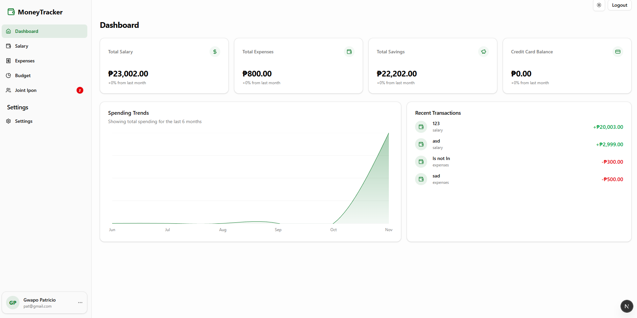
Task: Click the wallet icon beside the sad transaction
Action: tap(421, 179)
